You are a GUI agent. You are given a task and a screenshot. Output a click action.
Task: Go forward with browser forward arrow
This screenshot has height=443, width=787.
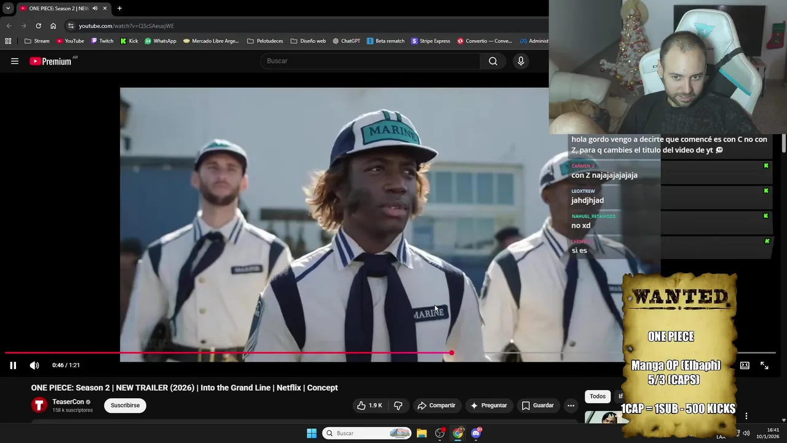coord(23,26)
